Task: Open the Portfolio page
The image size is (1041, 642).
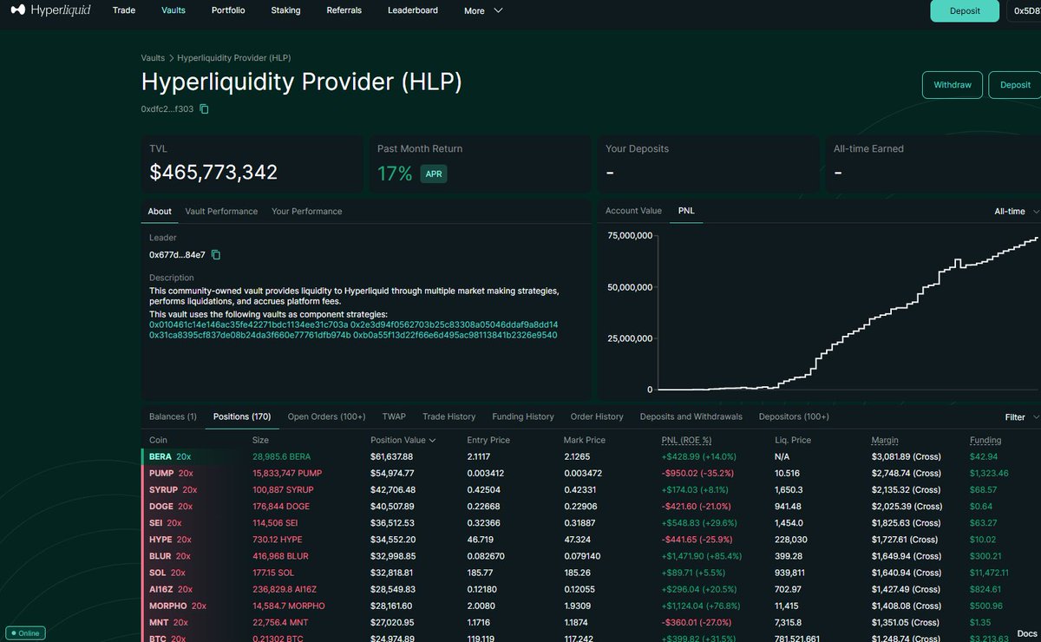Action: (228, 10)
